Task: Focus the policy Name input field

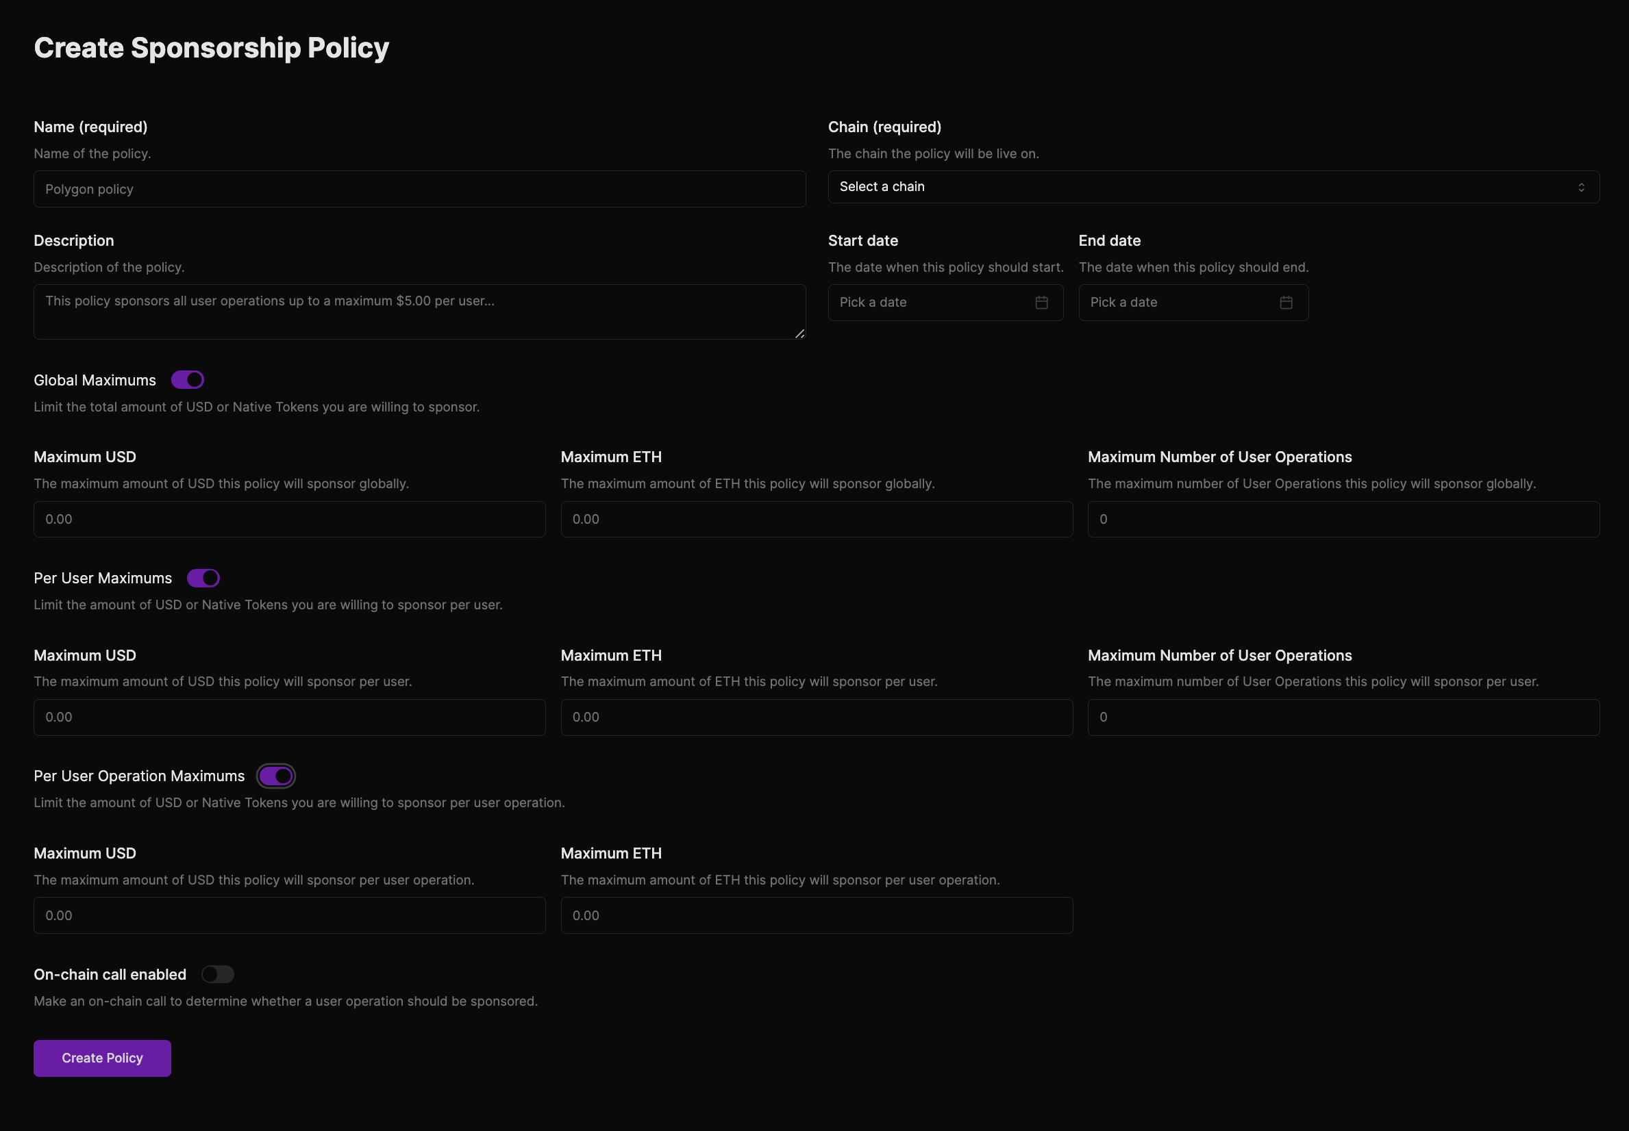Action: click(419, 189)
